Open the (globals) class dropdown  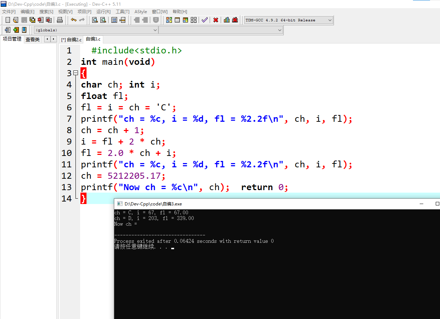96,30
